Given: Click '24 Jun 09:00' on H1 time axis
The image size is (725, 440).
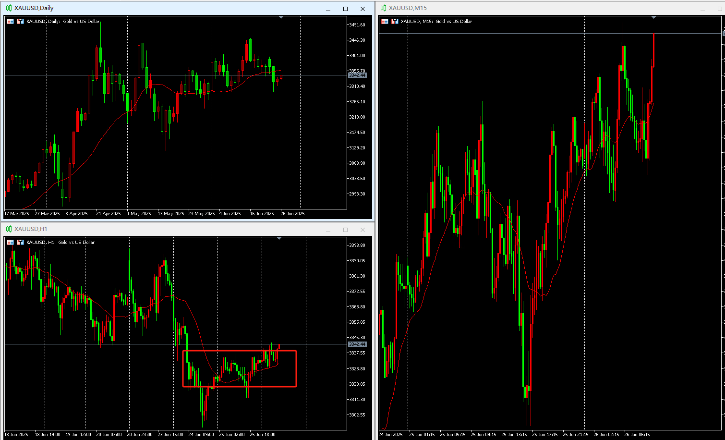Looking at the screenshot, I should pyautogui.click(x=201, y=435).
